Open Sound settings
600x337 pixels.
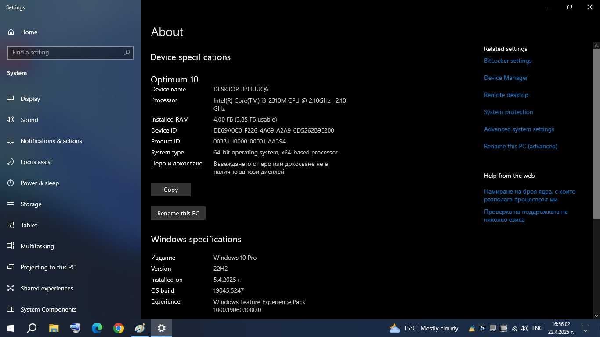(29, 120)
